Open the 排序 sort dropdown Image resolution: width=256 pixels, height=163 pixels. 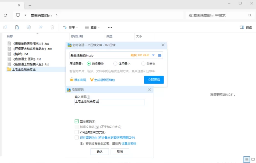point(70,27)
